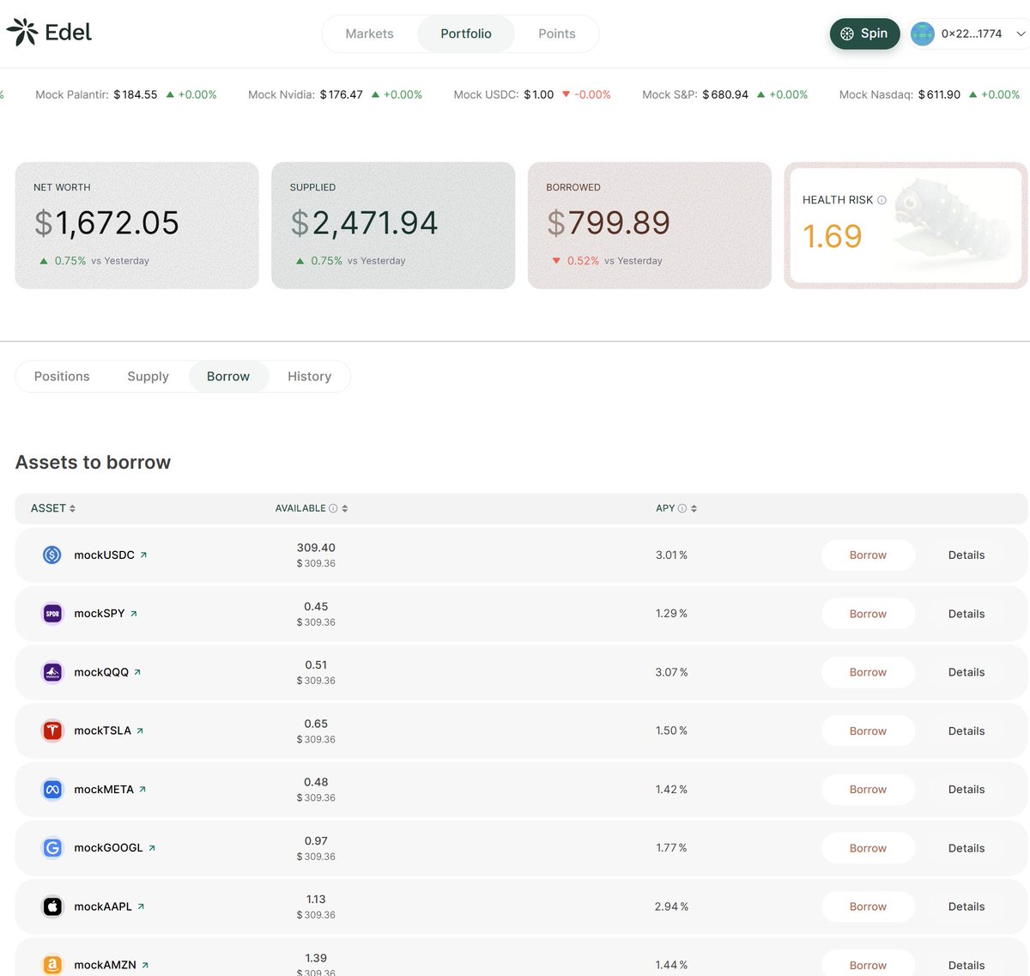
Task: Click the Spin button
Action: 864,33
